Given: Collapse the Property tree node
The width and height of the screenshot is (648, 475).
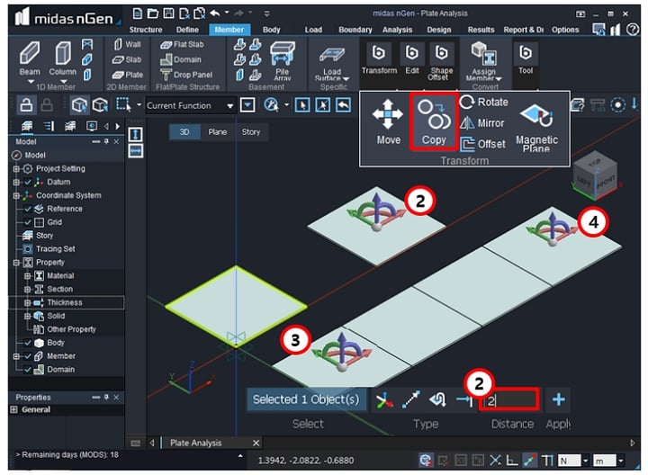Looking at the screenshot, I should [x=16, y=263].
